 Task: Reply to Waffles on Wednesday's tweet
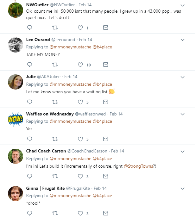[x=30, y=139]
